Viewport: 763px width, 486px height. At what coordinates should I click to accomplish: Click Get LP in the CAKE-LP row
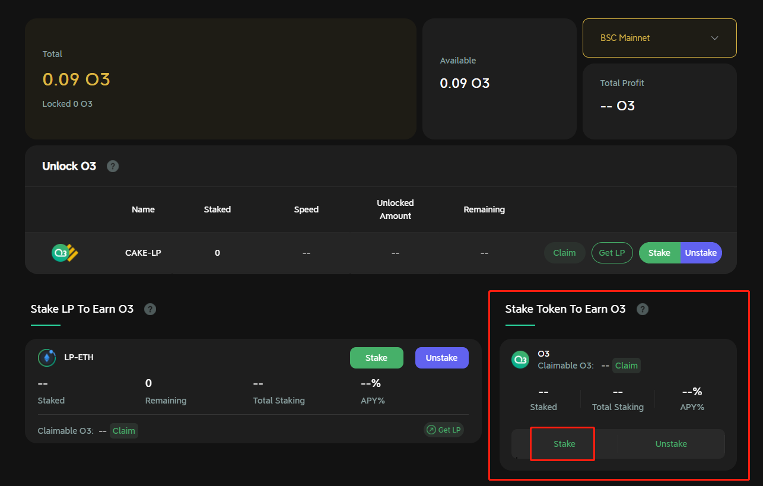[x=612, y=253]
